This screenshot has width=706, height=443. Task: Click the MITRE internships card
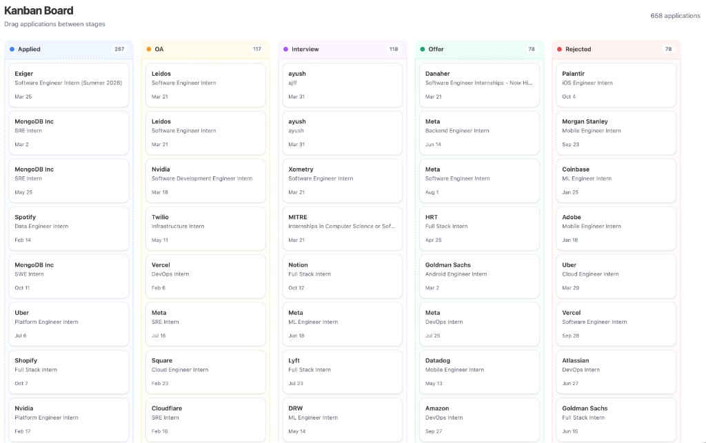pyautogui.click(x=342, y=228)
